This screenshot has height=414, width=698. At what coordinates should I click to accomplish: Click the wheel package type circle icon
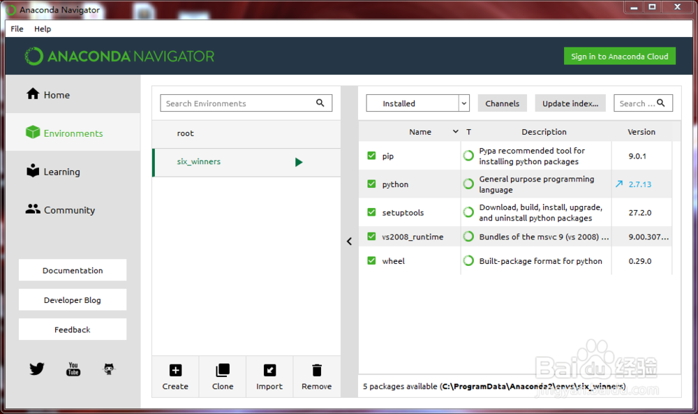point(468,260)
